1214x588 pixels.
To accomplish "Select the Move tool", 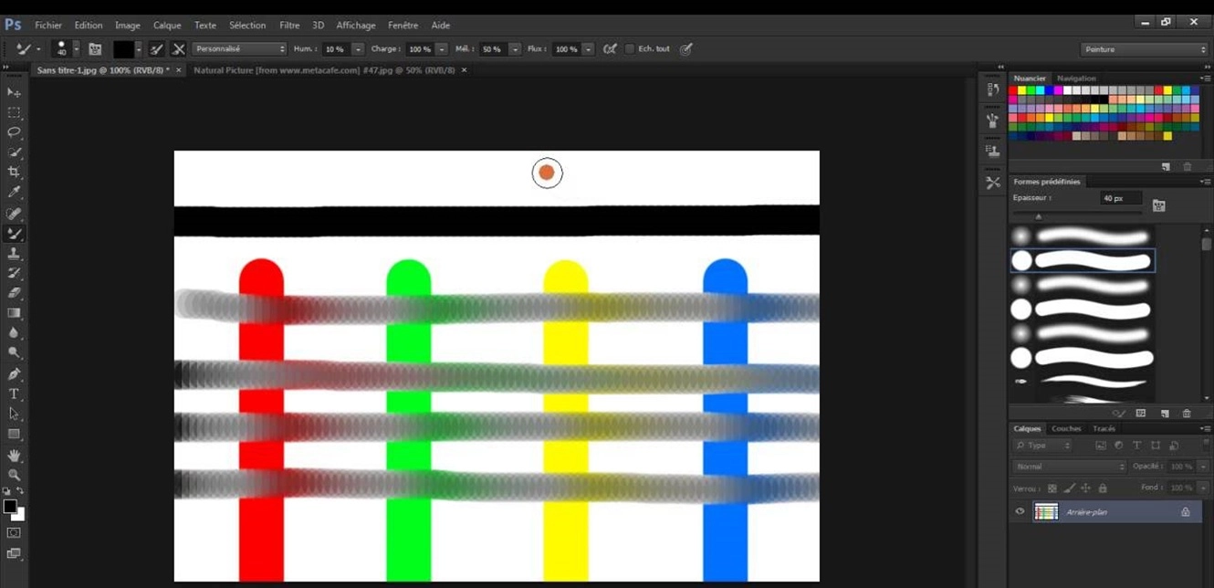I will (14, 92).
